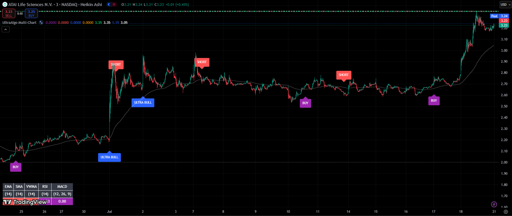Click the EMA table header cell
512x216 pixels.
(x=9, y=187)
